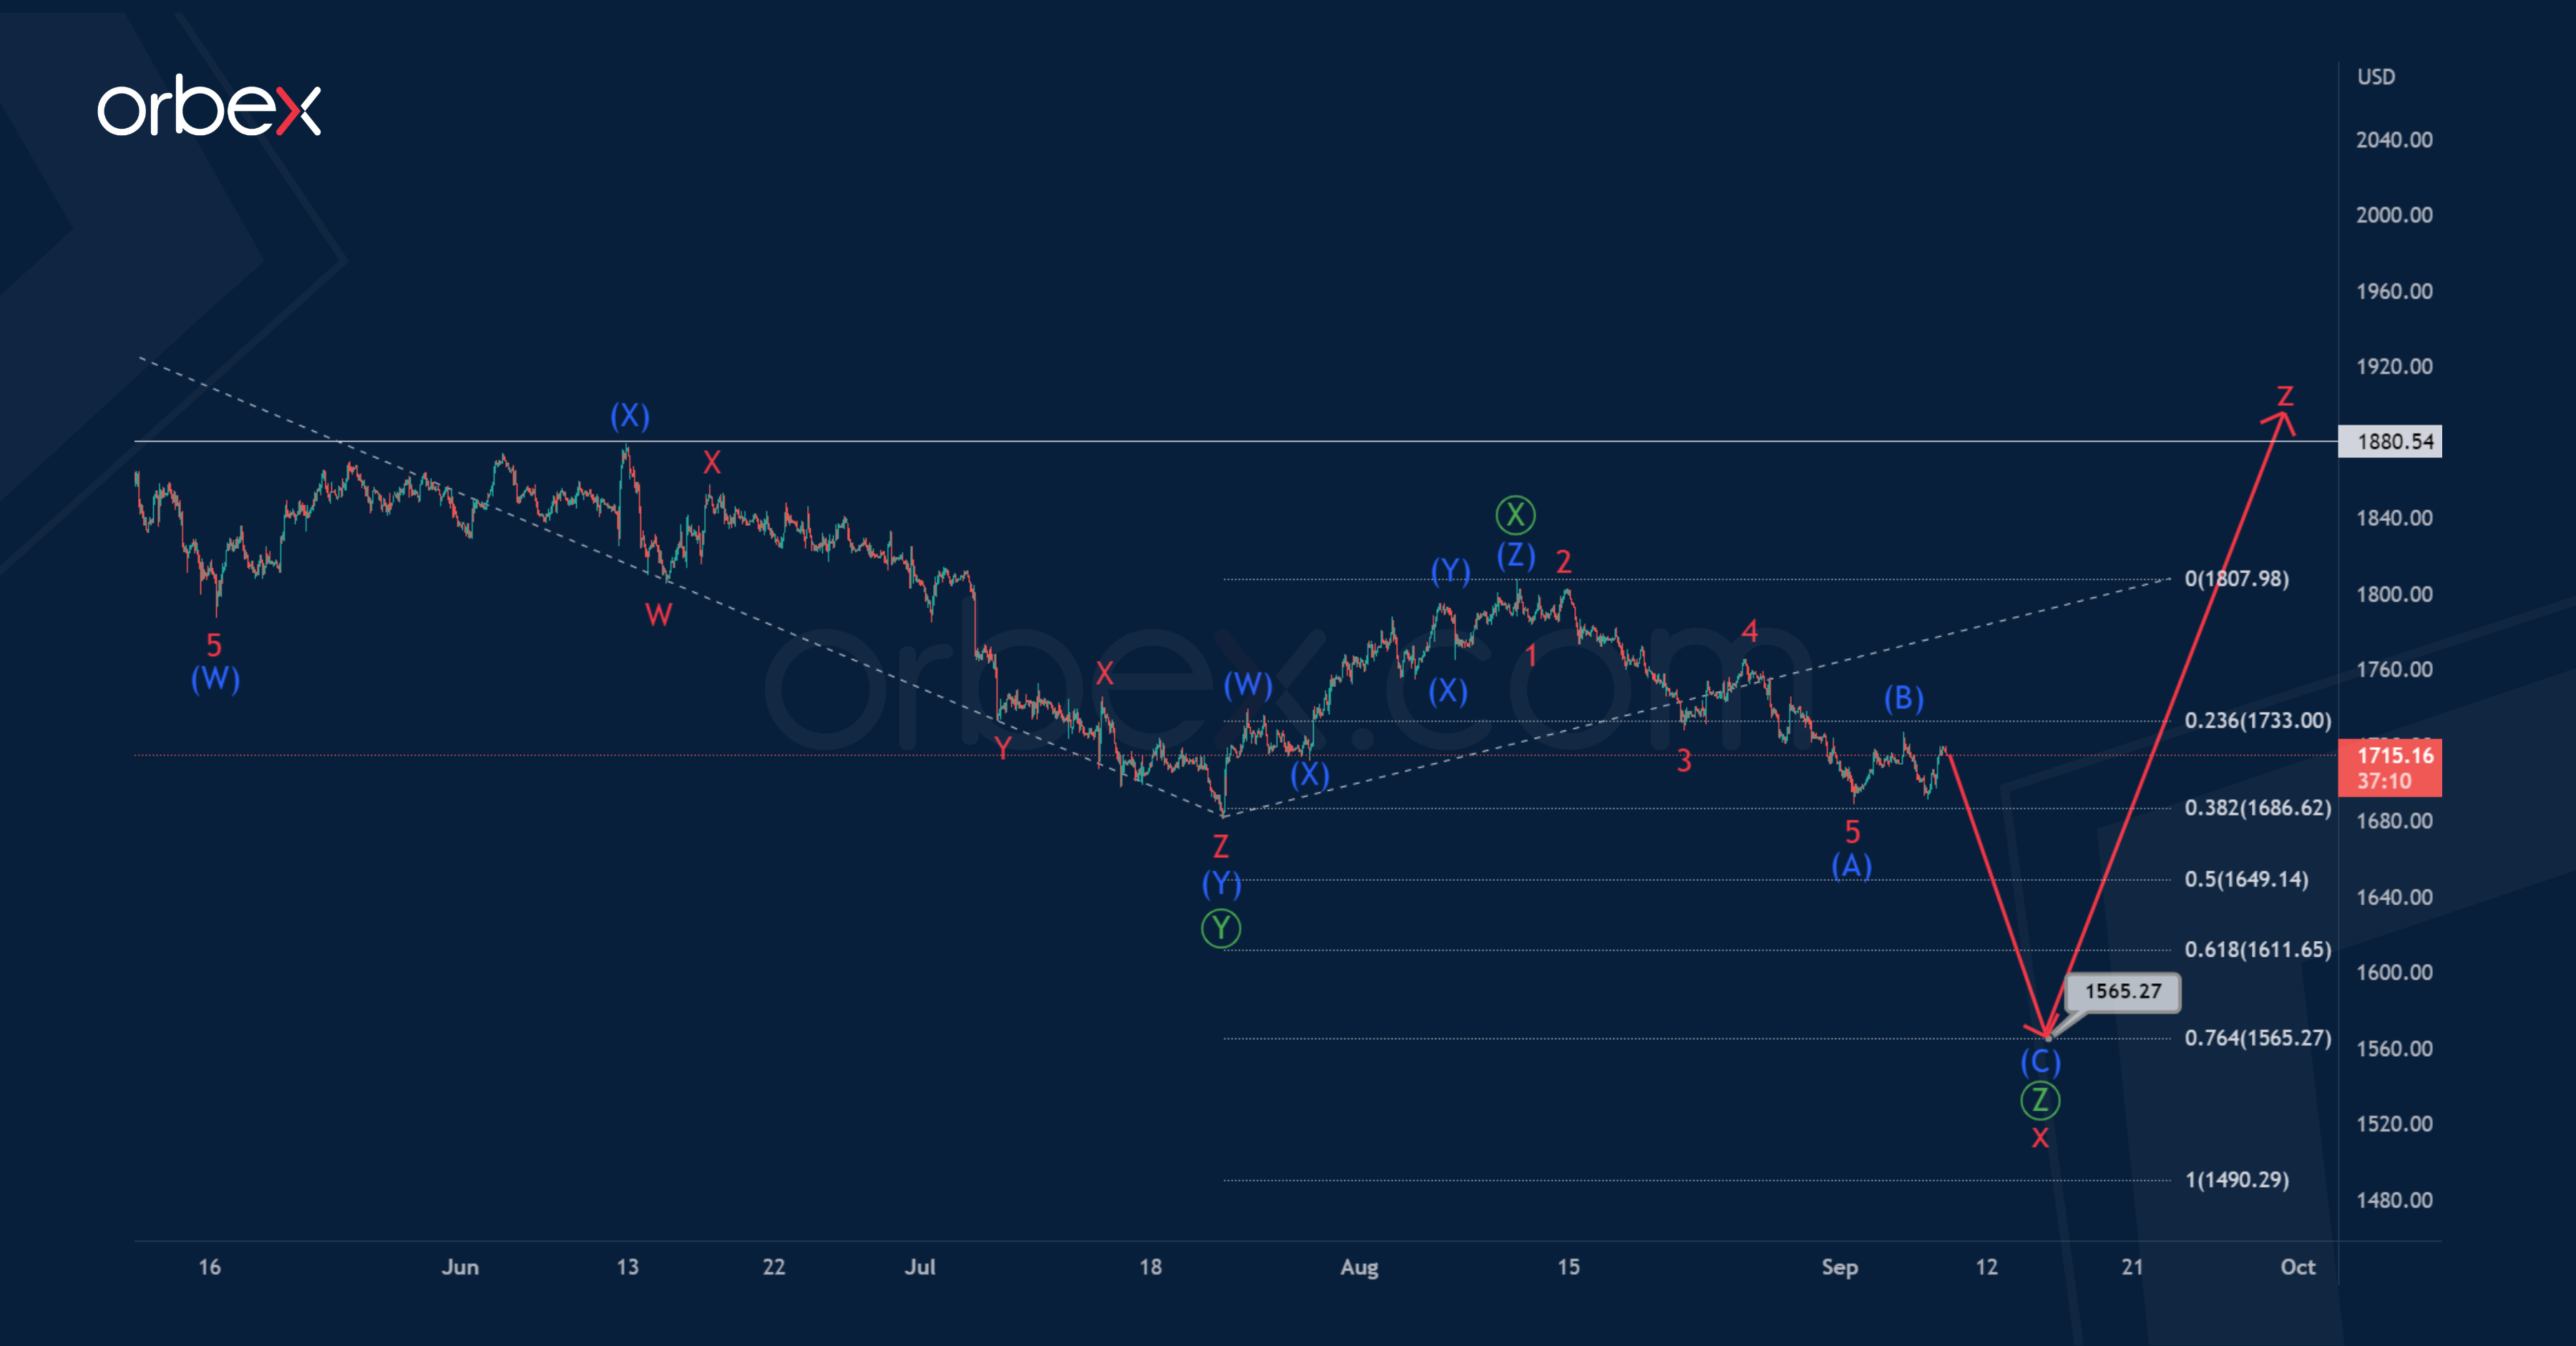Click the 1565.27 price callout bubble
This screenshot has height=1346, width=2576.
point(2123,991)
